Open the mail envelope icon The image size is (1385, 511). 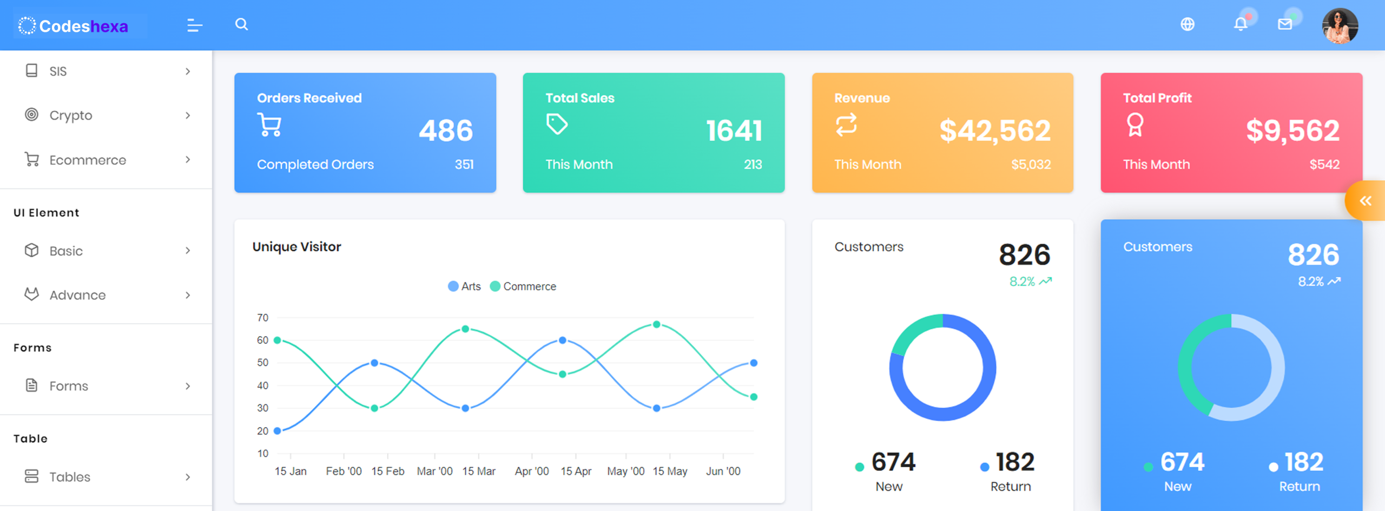click(x=1285, y=24)
